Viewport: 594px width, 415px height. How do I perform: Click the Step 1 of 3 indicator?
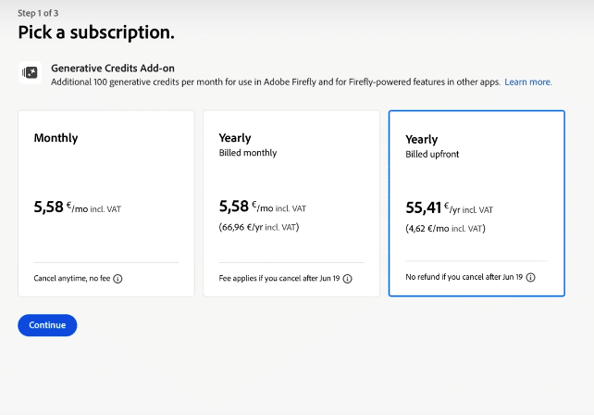click(x=38, y=13)
